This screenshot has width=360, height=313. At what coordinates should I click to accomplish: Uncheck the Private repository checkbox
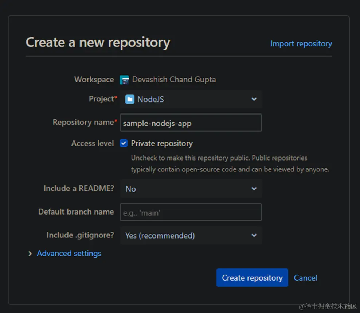click(124, 143)
